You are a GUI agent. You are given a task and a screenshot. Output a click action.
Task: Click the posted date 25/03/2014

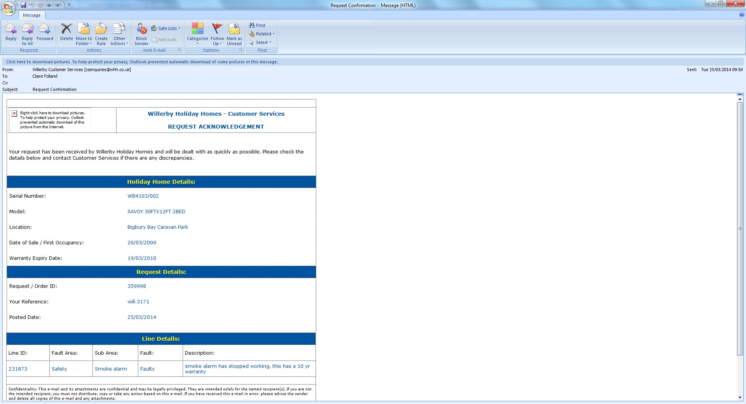point(142,317)
